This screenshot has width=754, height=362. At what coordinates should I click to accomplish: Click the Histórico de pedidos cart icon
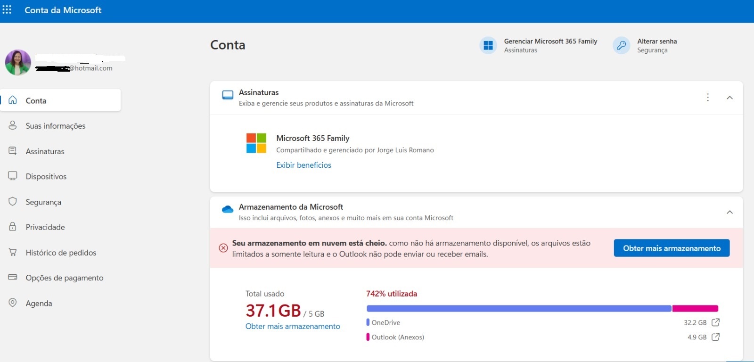13,252
